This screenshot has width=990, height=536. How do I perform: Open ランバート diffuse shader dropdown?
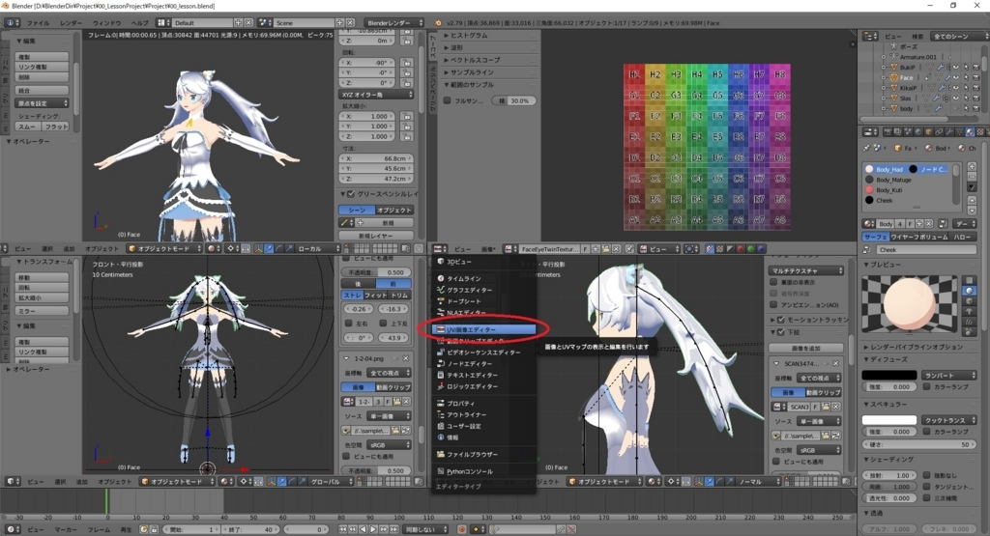(949, 375)
